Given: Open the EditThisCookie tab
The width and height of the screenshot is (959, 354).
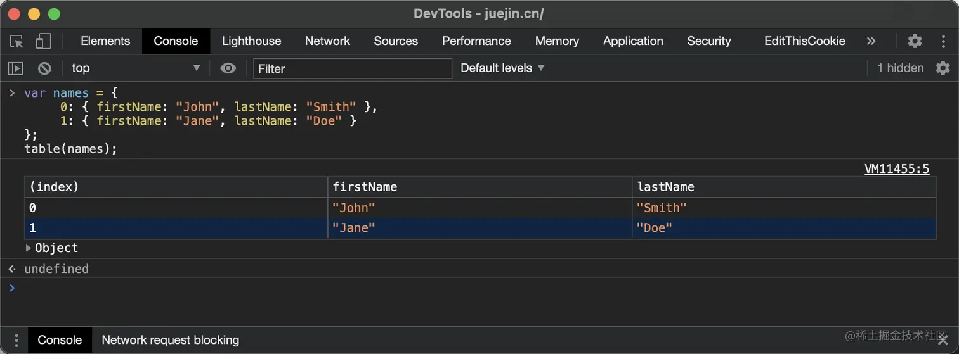Looking at the screenshot, I should click(805, 41).
